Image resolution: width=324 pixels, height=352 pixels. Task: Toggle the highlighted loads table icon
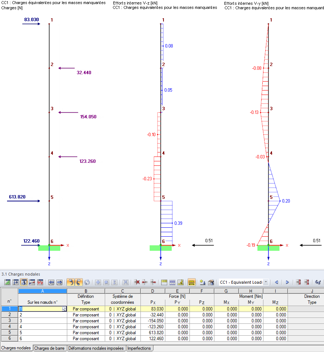click(24, 282)
